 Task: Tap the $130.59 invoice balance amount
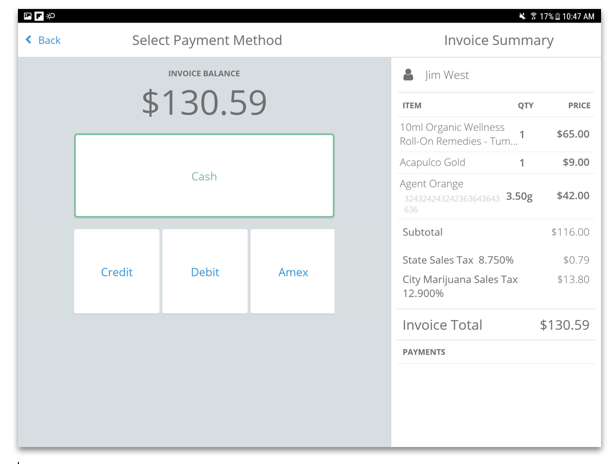(x=204, y=103)
